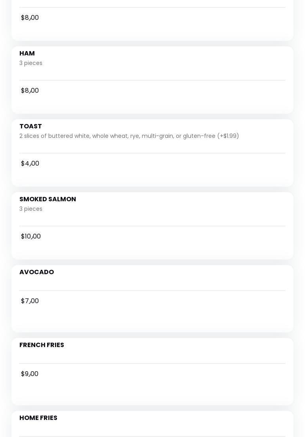Click the divider line in Ham card
This screenshot has height=437, width=305.
coord(152,80)
